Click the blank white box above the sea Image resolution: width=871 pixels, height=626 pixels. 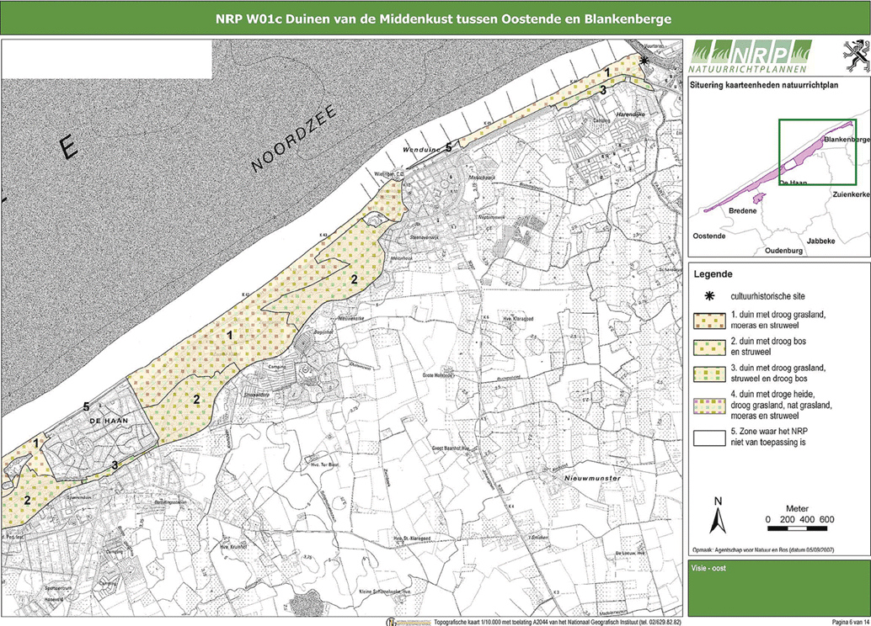pos(107,59)
